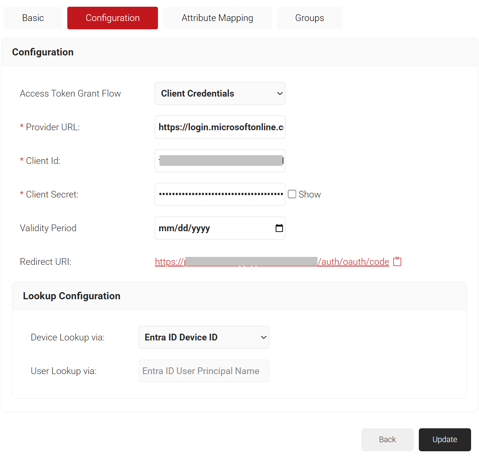Open the Access Token Grant Flow dropdown
The width and height of the screenshot is (479, 458).
220,93
